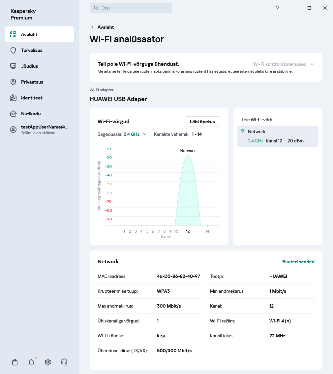
Task: Click the Identiteet ID card icon
Action: click(x=13, y=98)
